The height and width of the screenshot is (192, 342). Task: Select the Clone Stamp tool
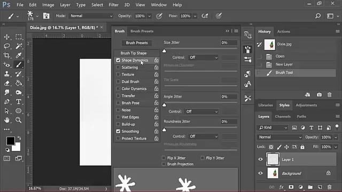(7, 74)
